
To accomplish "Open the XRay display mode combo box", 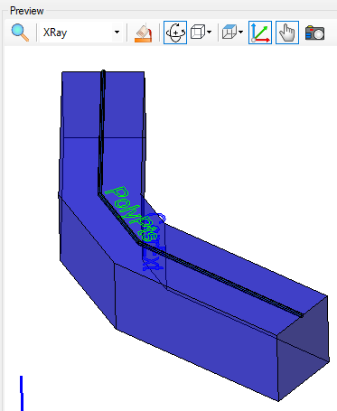I will coord(81,33).
